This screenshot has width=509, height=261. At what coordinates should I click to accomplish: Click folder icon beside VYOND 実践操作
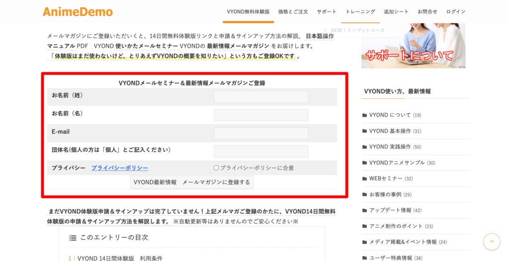click(364, 147)
